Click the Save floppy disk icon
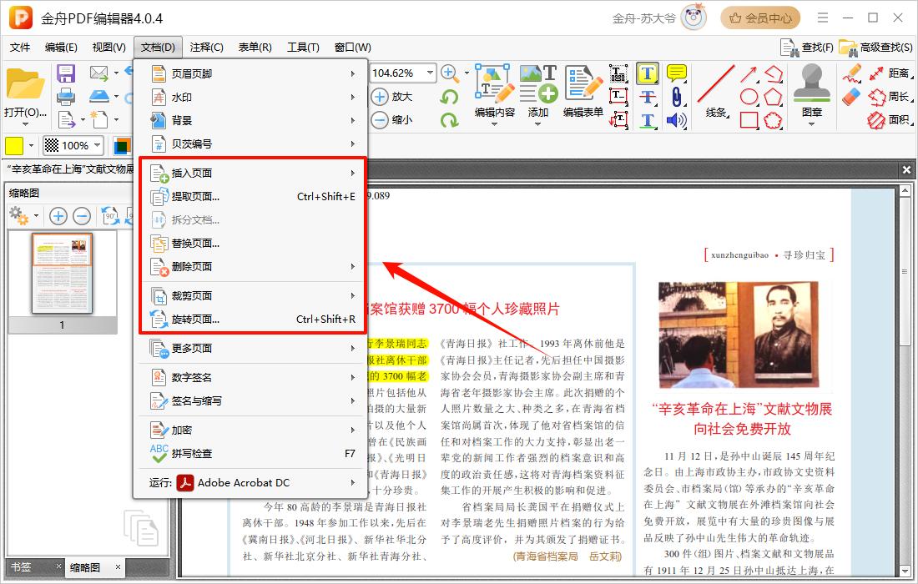This screenshot has width=918, height=584. pyautogui.click(x=65, y=73)
